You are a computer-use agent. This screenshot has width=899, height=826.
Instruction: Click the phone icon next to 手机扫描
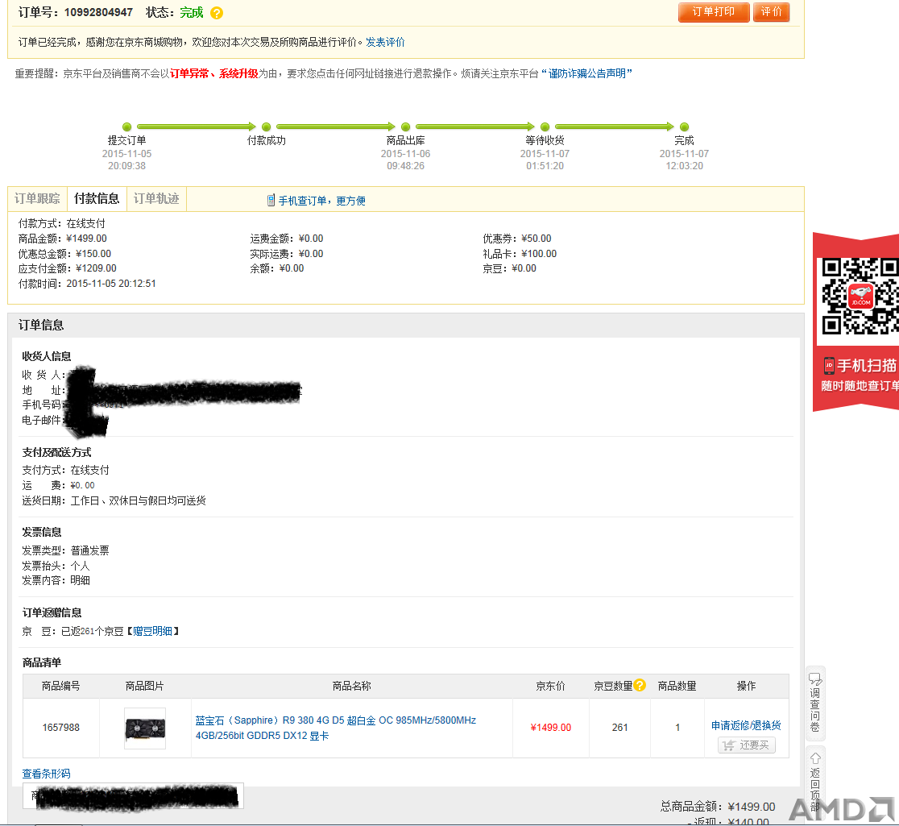(x=829, y=365)
